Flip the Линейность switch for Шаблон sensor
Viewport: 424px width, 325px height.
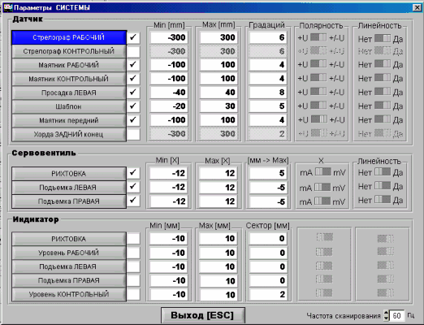(383, 106)
